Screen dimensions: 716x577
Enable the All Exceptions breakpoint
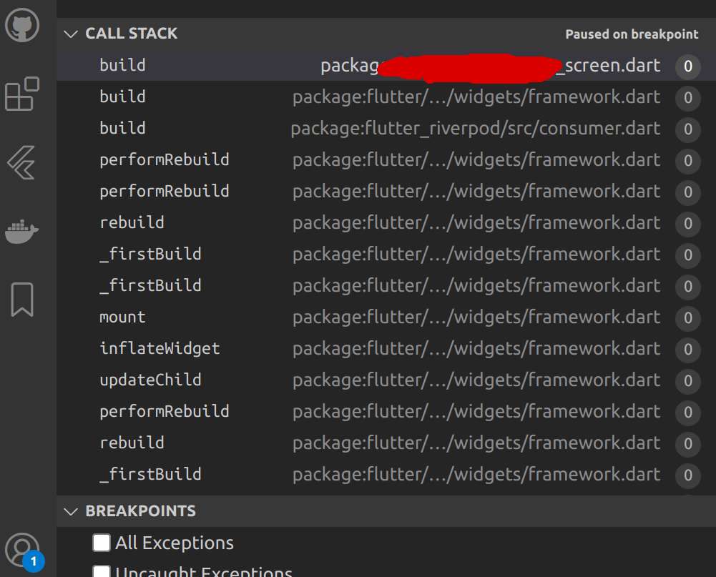(x=101, y=543)
